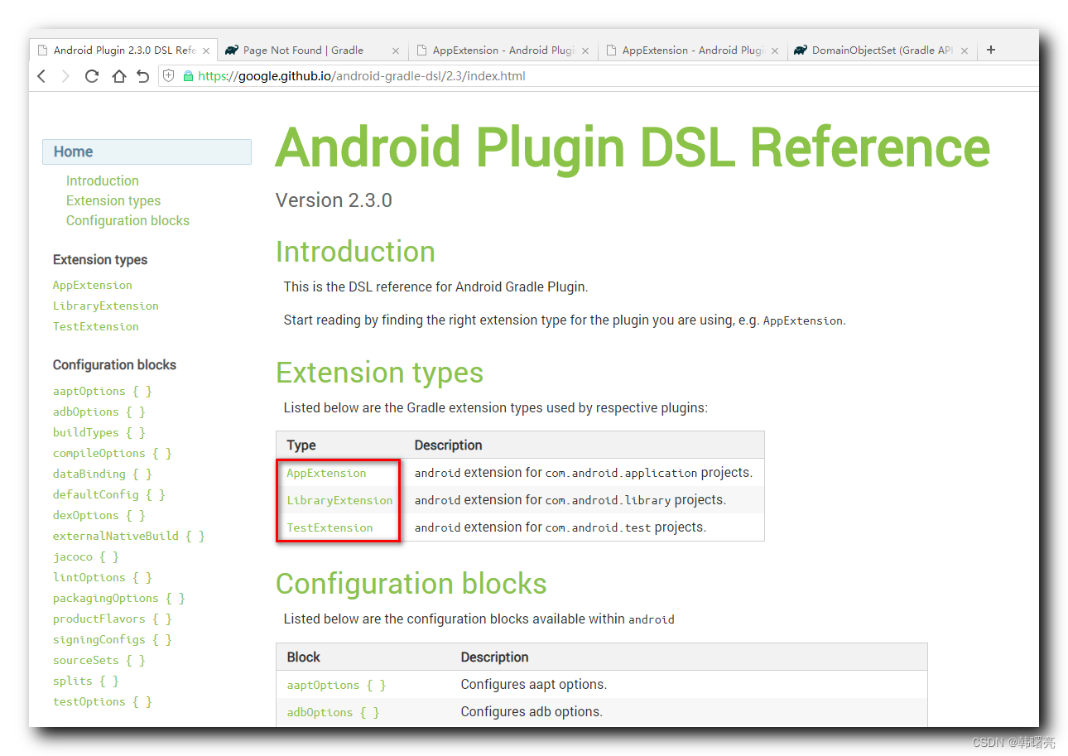Open externalNativeBuild { } sidebar link
The image size is (1068, 756).
(x=129, y=536)
